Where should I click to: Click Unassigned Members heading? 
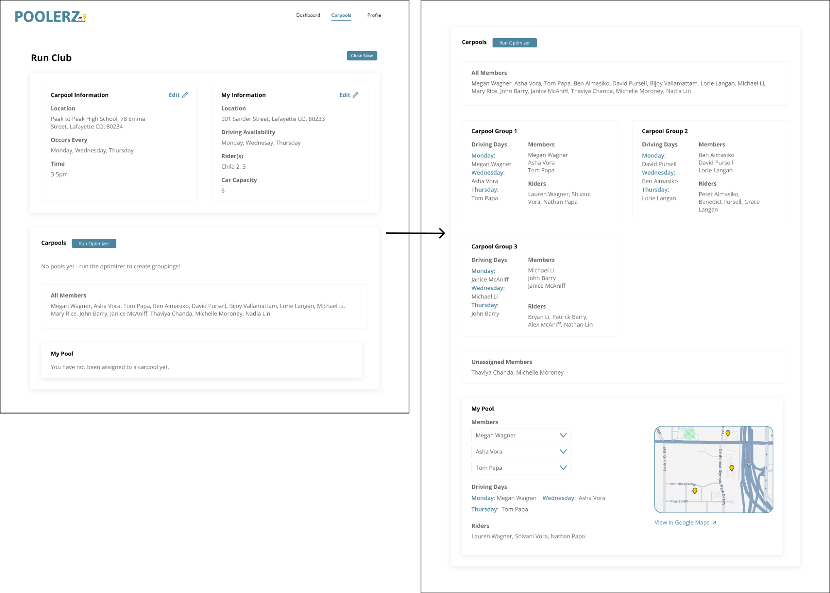point(502,362)
